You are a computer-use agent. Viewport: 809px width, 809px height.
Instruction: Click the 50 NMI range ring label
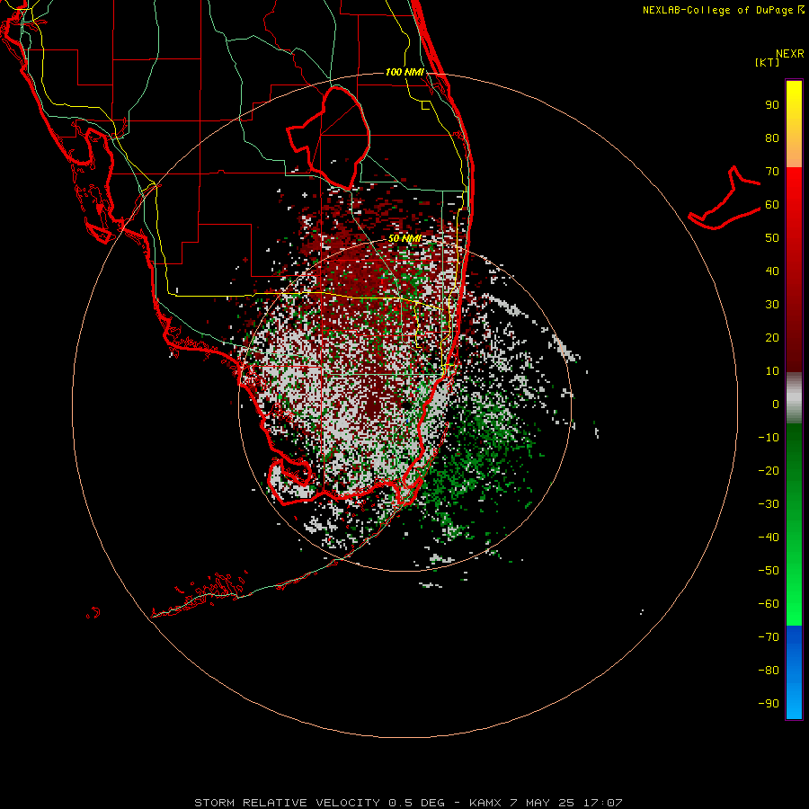coord(404,238)
